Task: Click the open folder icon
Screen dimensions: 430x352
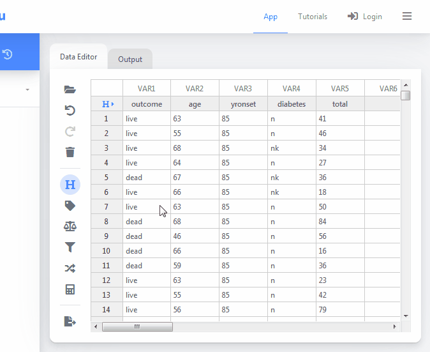Action: pos(70,90)
